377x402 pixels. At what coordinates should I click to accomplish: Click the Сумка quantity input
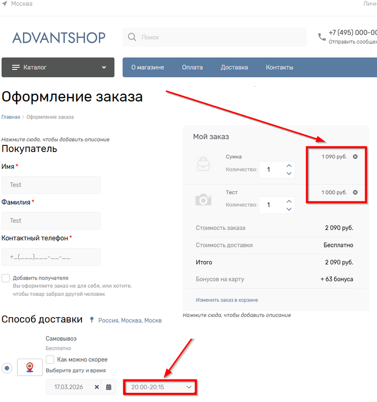(x=272, y=169)
